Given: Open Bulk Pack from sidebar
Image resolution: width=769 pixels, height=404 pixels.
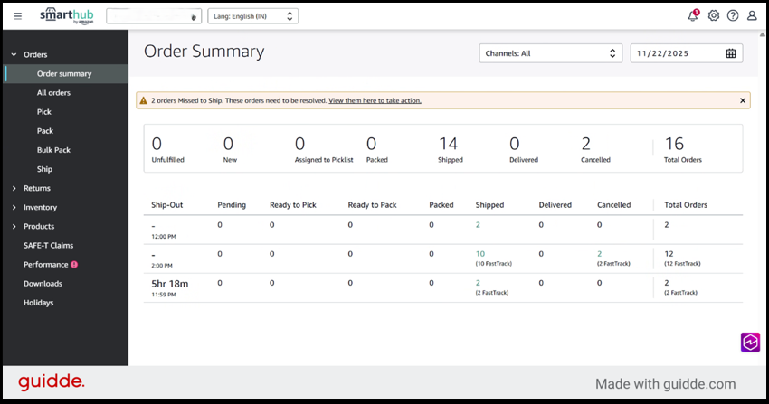Looking at the screenshot, I should (x=53, y=150).
